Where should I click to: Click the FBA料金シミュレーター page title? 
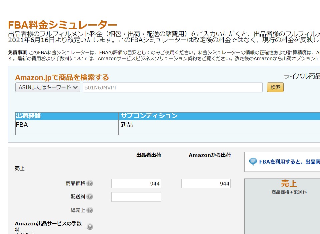[62, 25]
